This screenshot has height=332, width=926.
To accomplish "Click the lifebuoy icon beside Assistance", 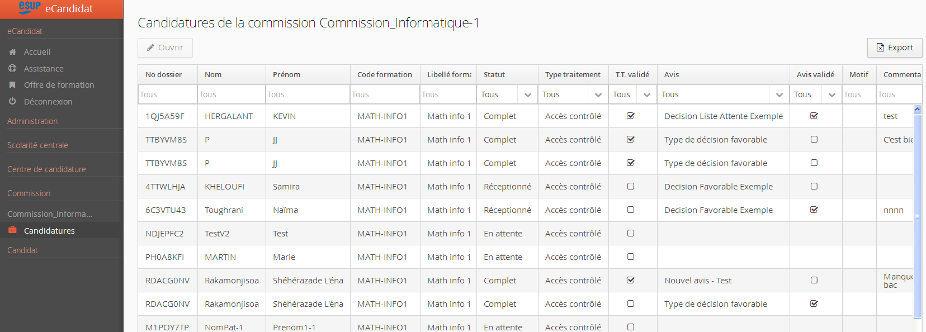I will pos(12,69).
